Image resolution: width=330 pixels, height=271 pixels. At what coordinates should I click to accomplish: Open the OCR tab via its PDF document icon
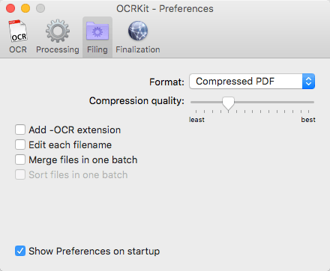click(x=18, y=31)
